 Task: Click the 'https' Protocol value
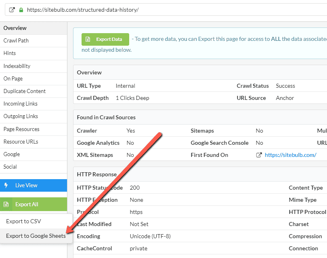(x=136, y=212)
